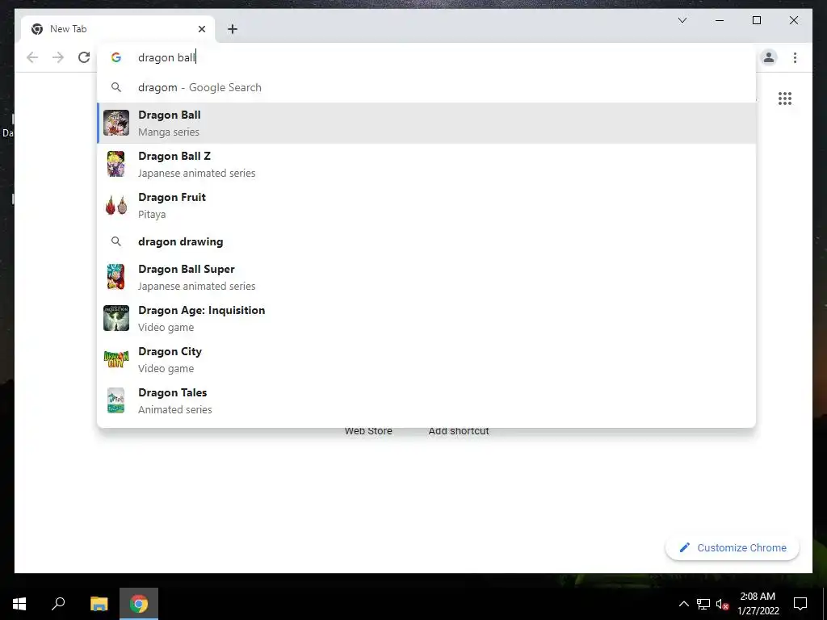Click the Chrome icon in the taskbar

click(x=139, y=604)
